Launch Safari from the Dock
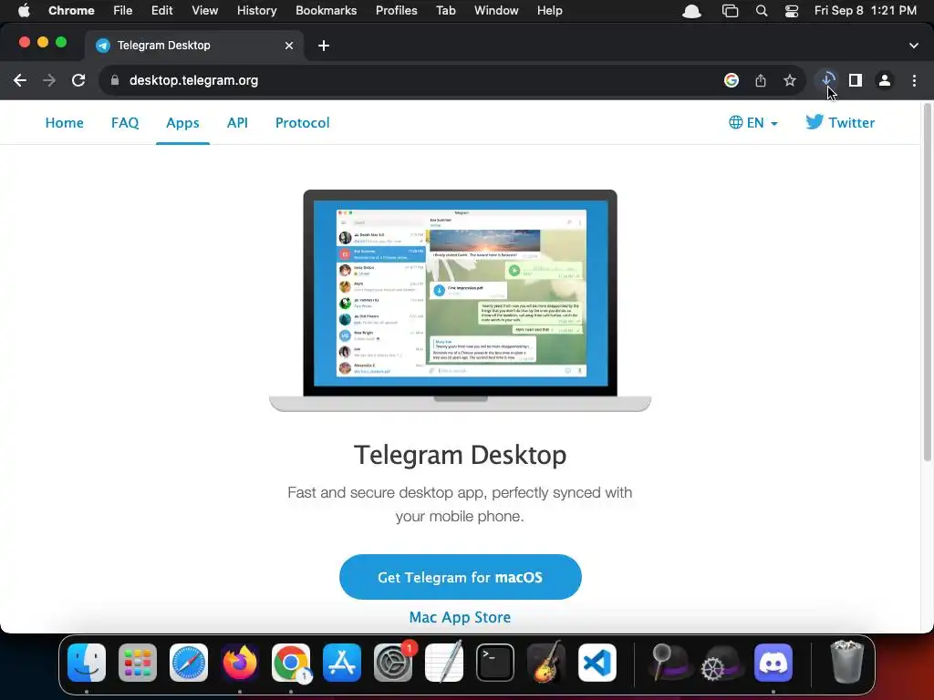Image resolution: width=934 pixels, height=700 pixels. pyautogui.click(x=189, y=663)
